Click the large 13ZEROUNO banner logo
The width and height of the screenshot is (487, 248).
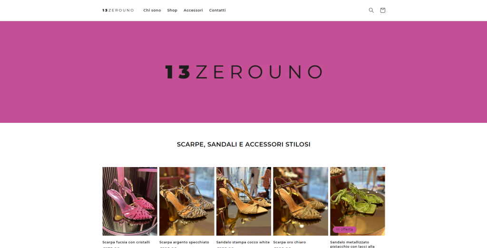[243, 72]
